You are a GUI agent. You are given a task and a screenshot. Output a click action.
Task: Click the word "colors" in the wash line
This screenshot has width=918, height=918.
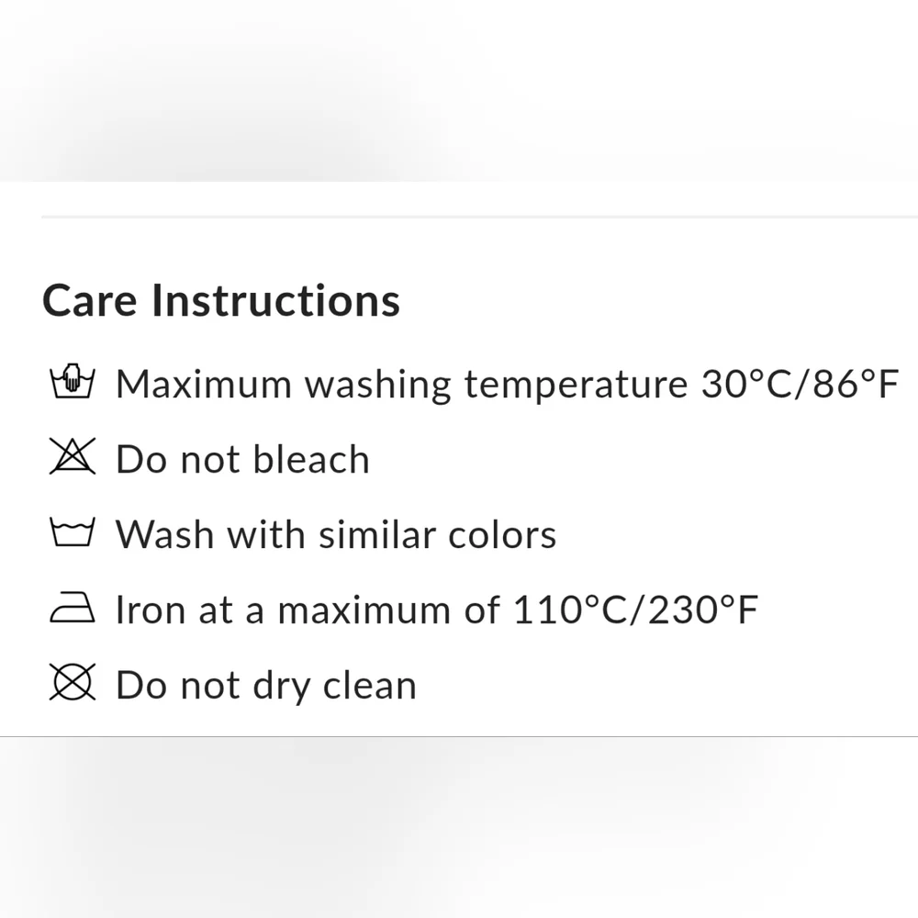[x=502, y=534]
